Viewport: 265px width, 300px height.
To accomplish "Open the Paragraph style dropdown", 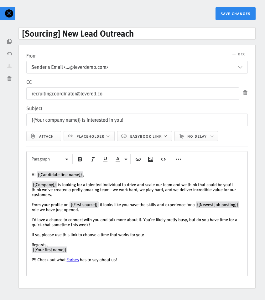I will (50, 159).
